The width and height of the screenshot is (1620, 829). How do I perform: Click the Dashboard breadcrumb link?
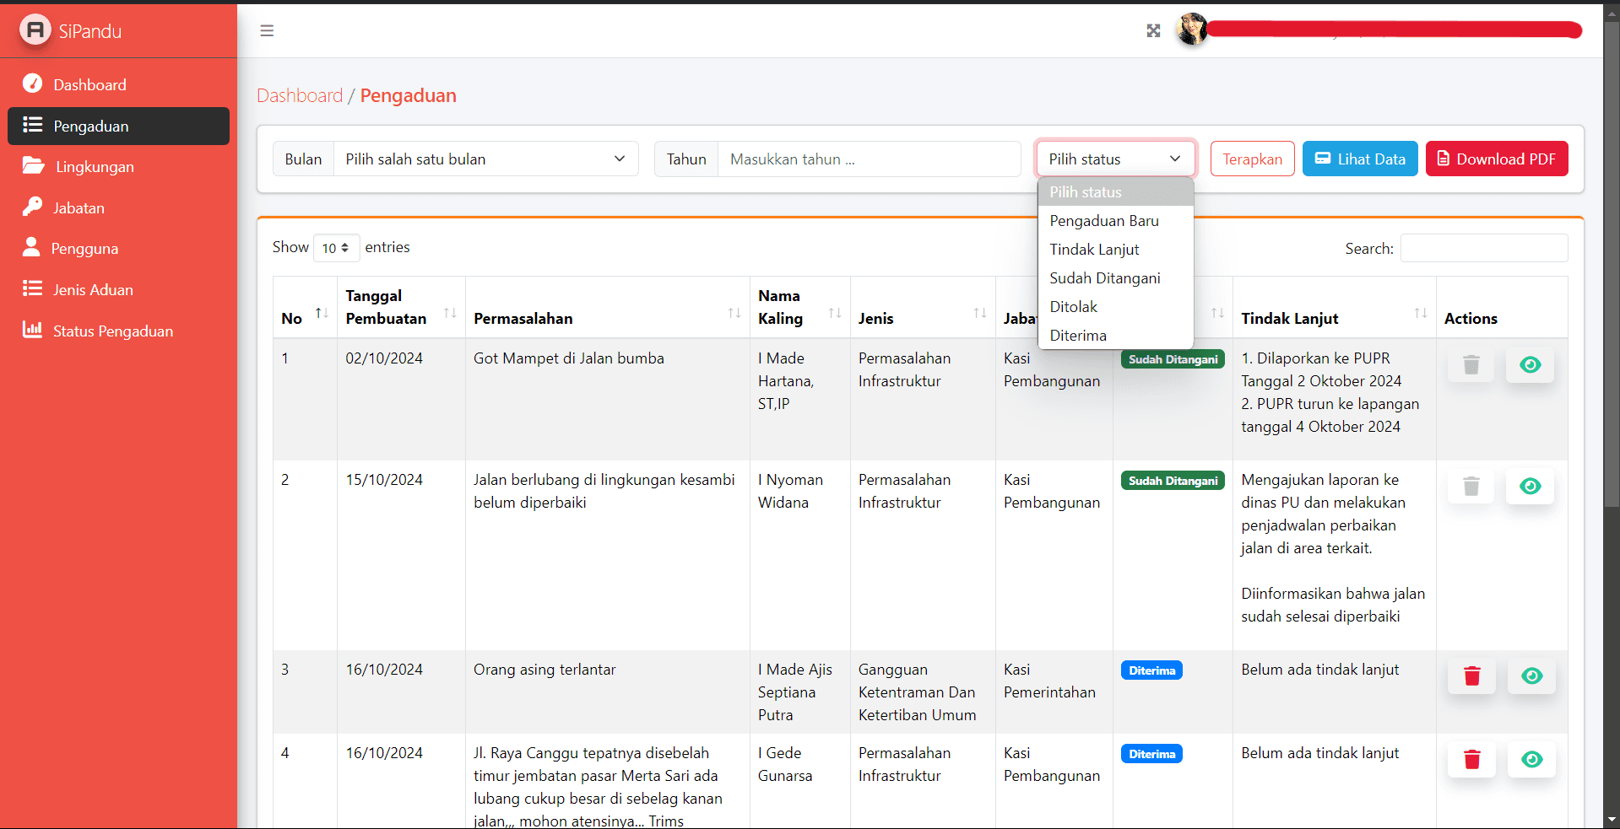[x=300, y=95]
